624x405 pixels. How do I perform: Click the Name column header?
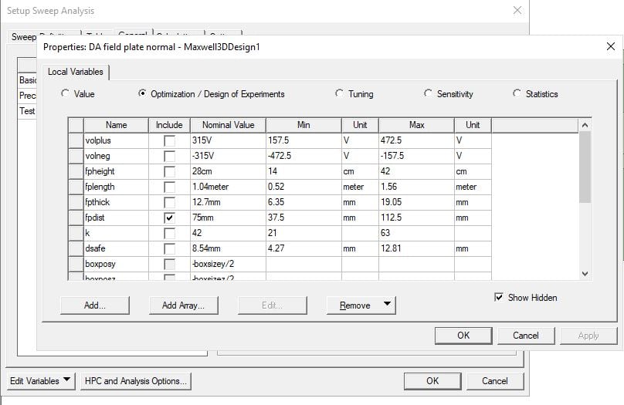[x=116, y=125]
